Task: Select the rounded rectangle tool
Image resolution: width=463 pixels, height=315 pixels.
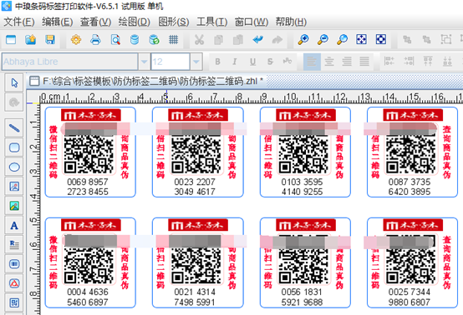Action: [14, 147]
